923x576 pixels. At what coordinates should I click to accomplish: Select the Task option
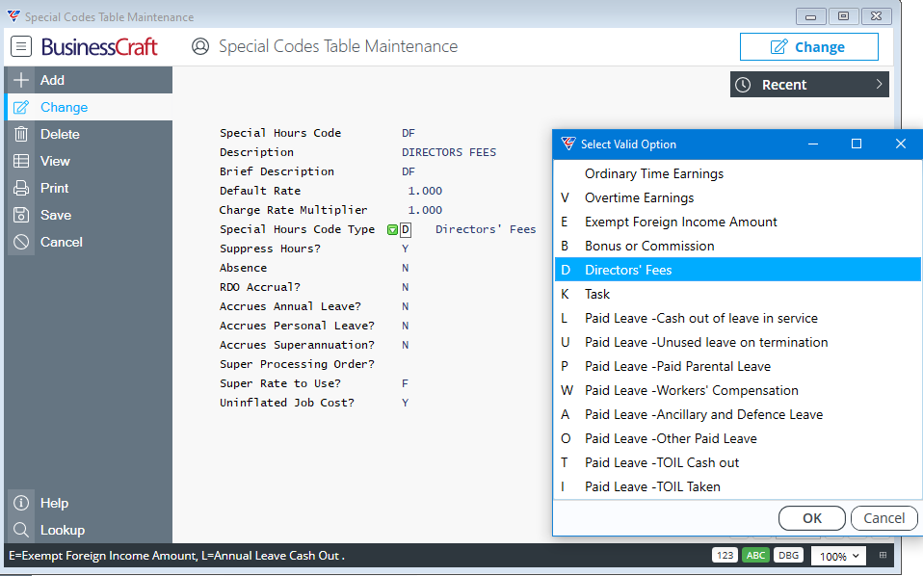pyautogui.click(x=738, y=294)
